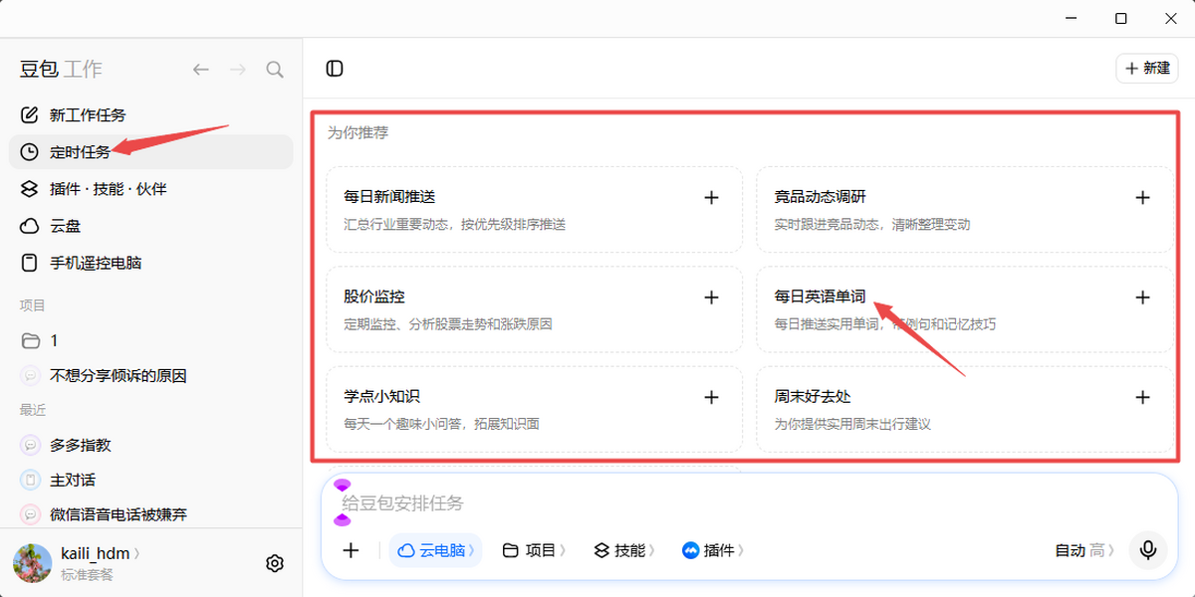Click the 周末好去处 card title
This screenshot has height=597, width=1195.
[813, 396]
